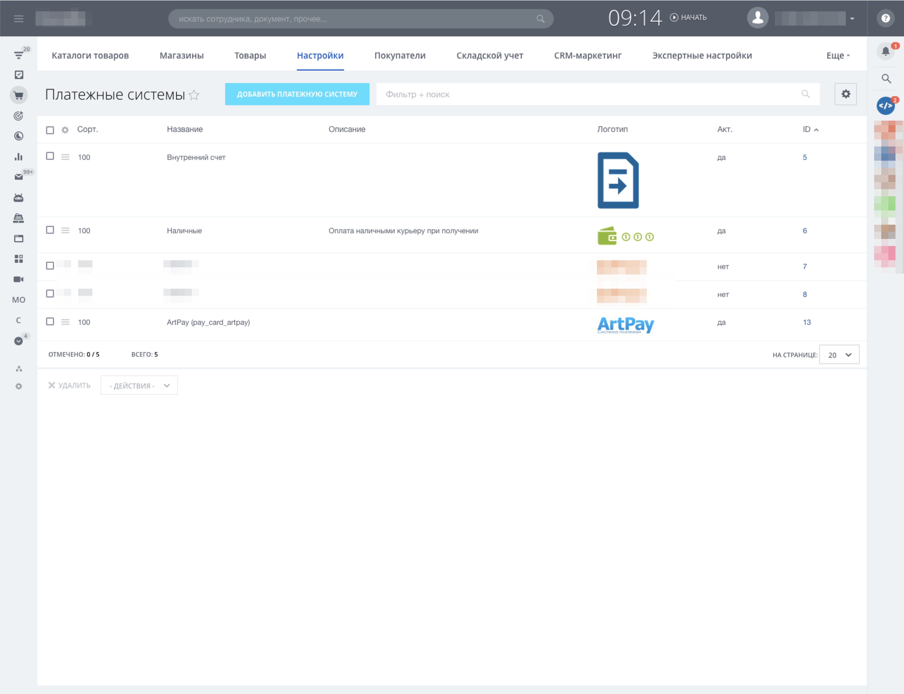This screenshot has width=904, height=694.
Task: Open payment system ID 13 link
Action: (806, 322)
